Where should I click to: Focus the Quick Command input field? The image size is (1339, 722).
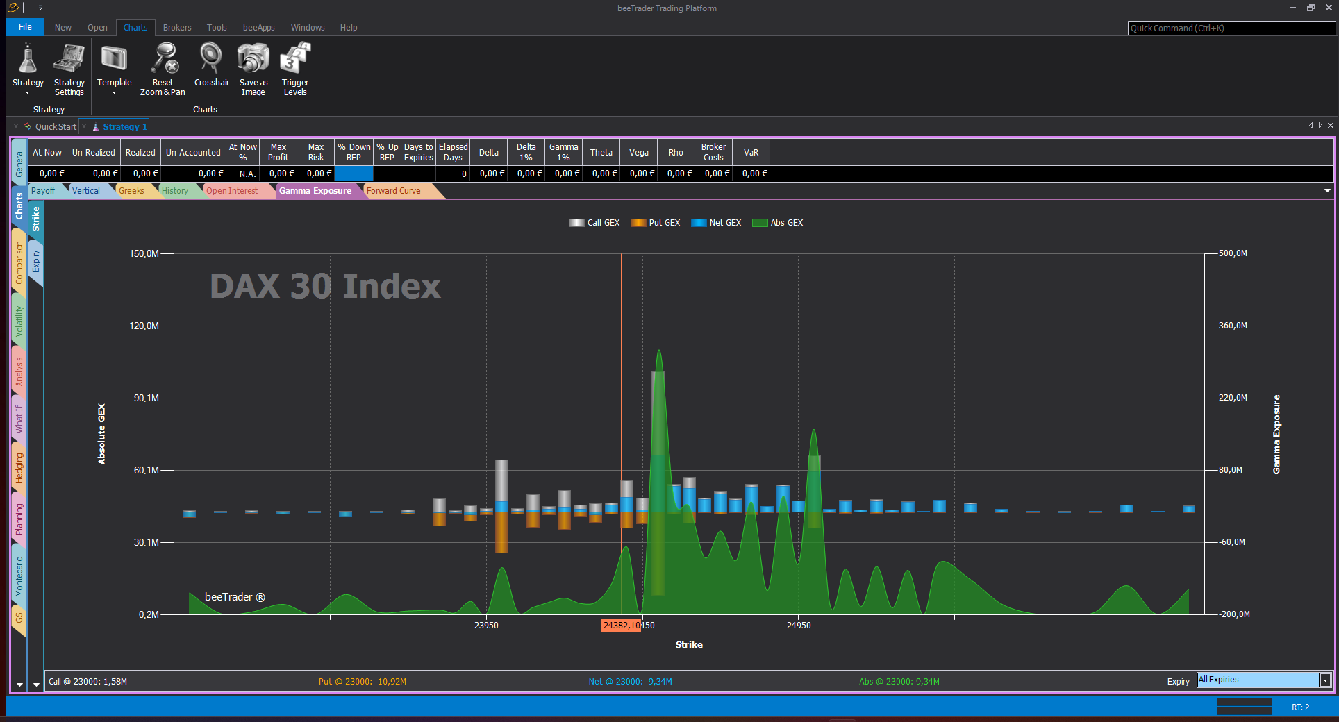pyautogui.click(x=1231, y=28)
